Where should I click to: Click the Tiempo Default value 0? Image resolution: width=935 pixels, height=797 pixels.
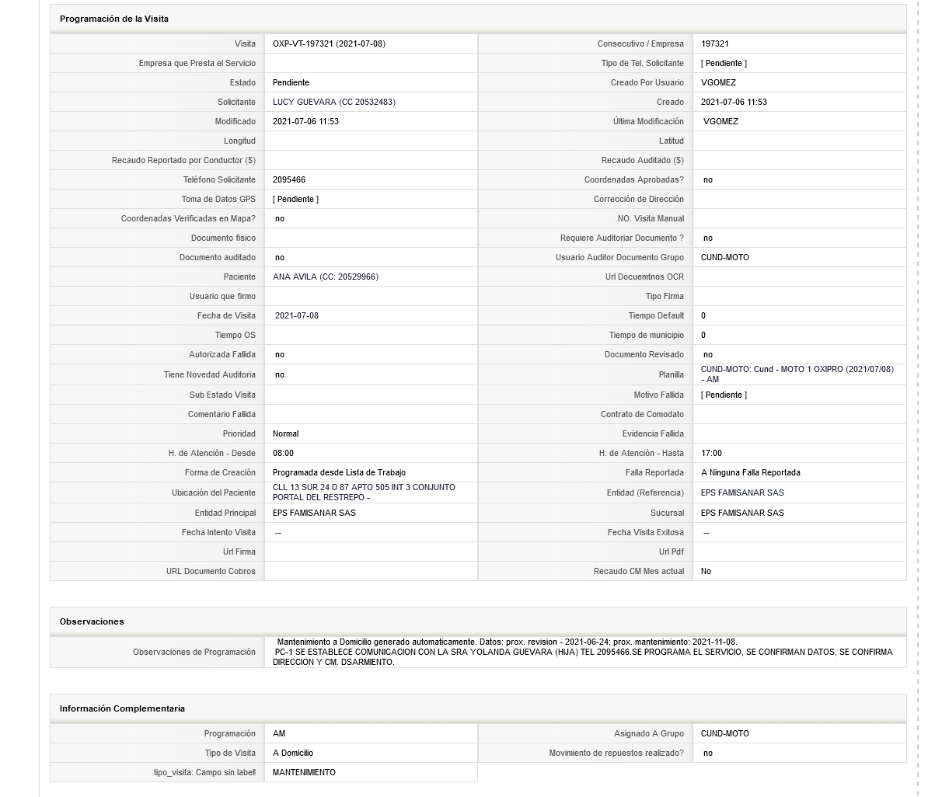(703, 316)
